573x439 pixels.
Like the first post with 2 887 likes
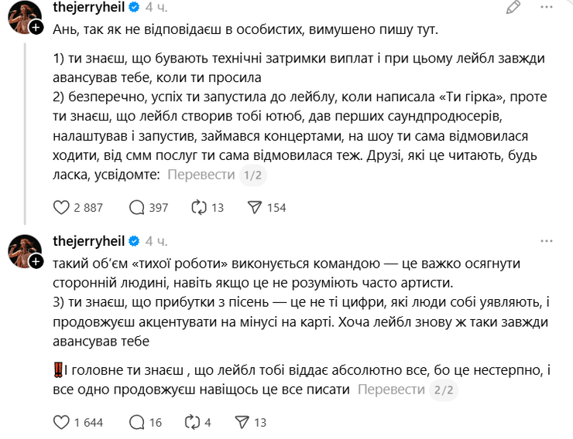tap(61, 207)
